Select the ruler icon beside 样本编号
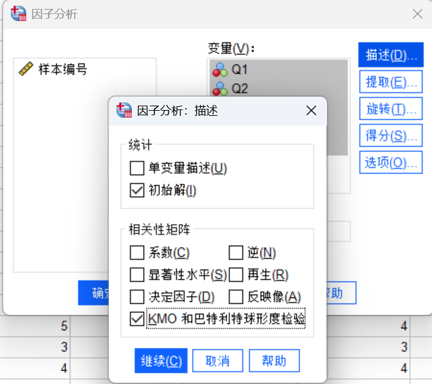 point(26,68)
